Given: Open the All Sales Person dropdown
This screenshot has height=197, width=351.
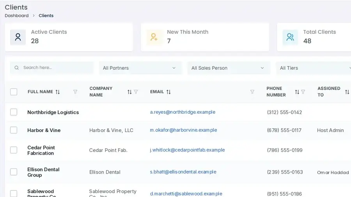Looking at the screenshot, I should pyautogui.click(x=229, y=68).
